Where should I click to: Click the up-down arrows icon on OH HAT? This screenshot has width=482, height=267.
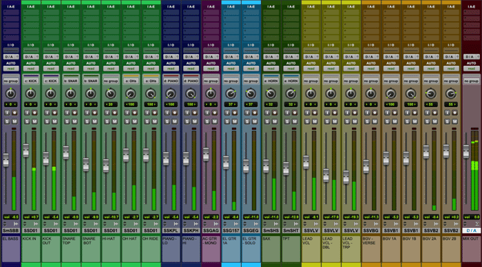(125, 224)
